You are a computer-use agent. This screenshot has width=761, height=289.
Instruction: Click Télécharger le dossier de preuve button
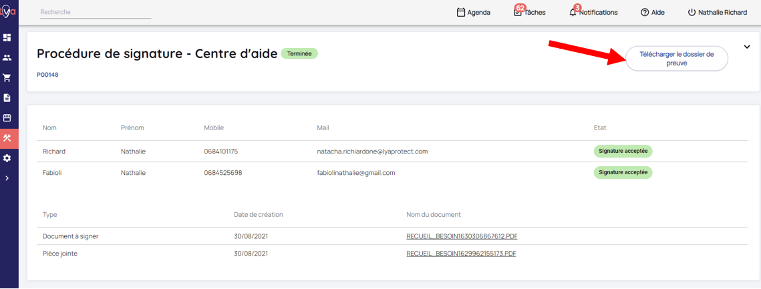(x=676, y=59)
